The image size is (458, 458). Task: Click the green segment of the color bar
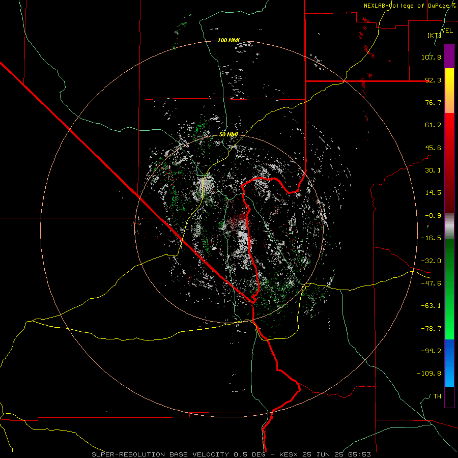pos(449,289)
